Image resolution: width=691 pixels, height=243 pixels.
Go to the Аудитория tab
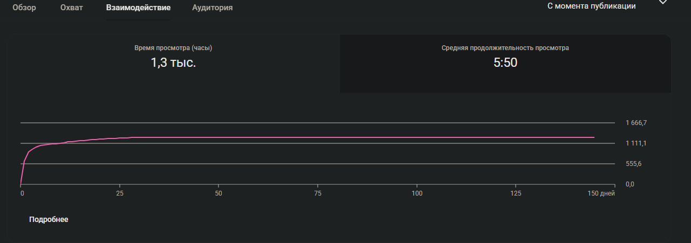pyautogui.click(x=213, y=8)
